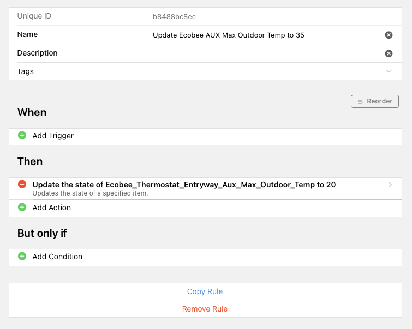This screenshot has width=412, height=329.
Task: Click the Reorder button
Action: [x=375, y=101]
